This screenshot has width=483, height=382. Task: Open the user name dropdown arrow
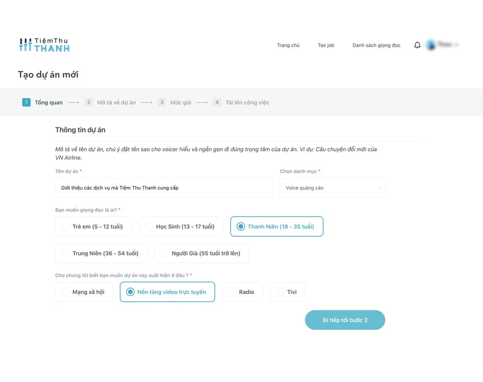point(456,45)
